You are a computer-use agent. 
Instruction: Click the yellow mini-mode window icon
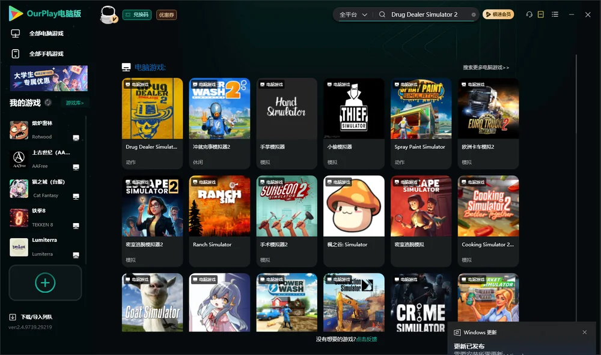coord(540,14)
